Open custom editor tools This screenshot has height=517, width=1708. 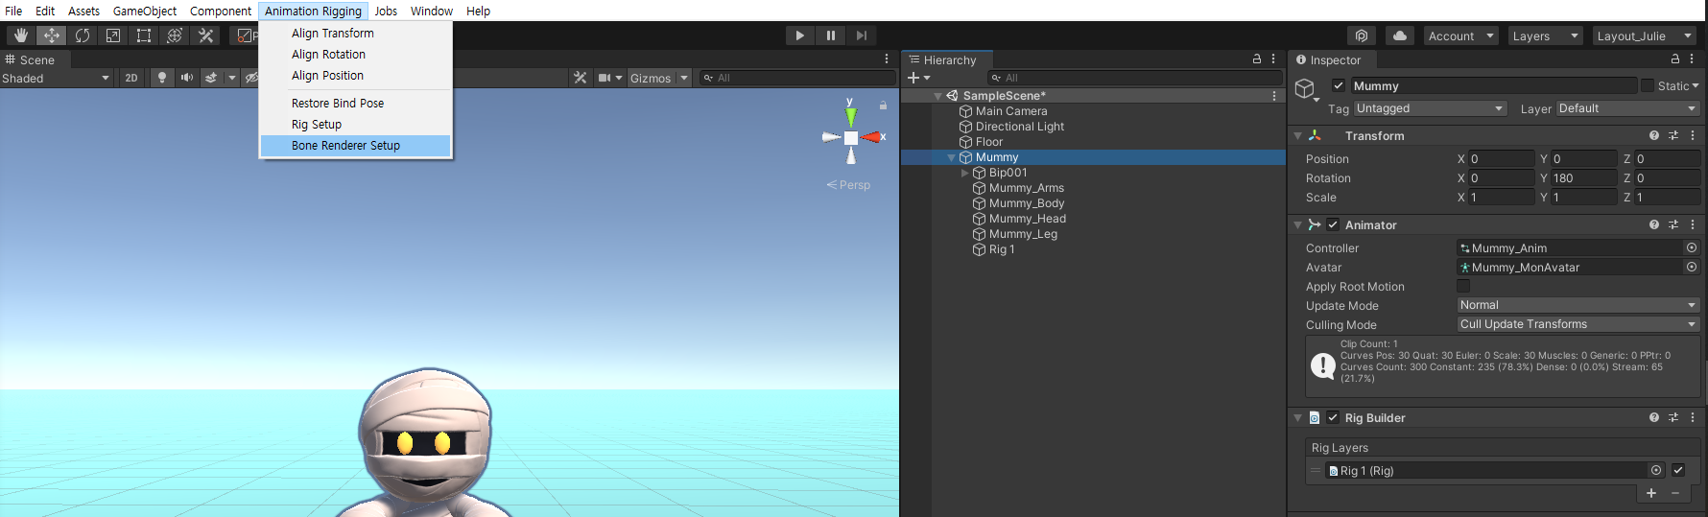coord(205,35)
